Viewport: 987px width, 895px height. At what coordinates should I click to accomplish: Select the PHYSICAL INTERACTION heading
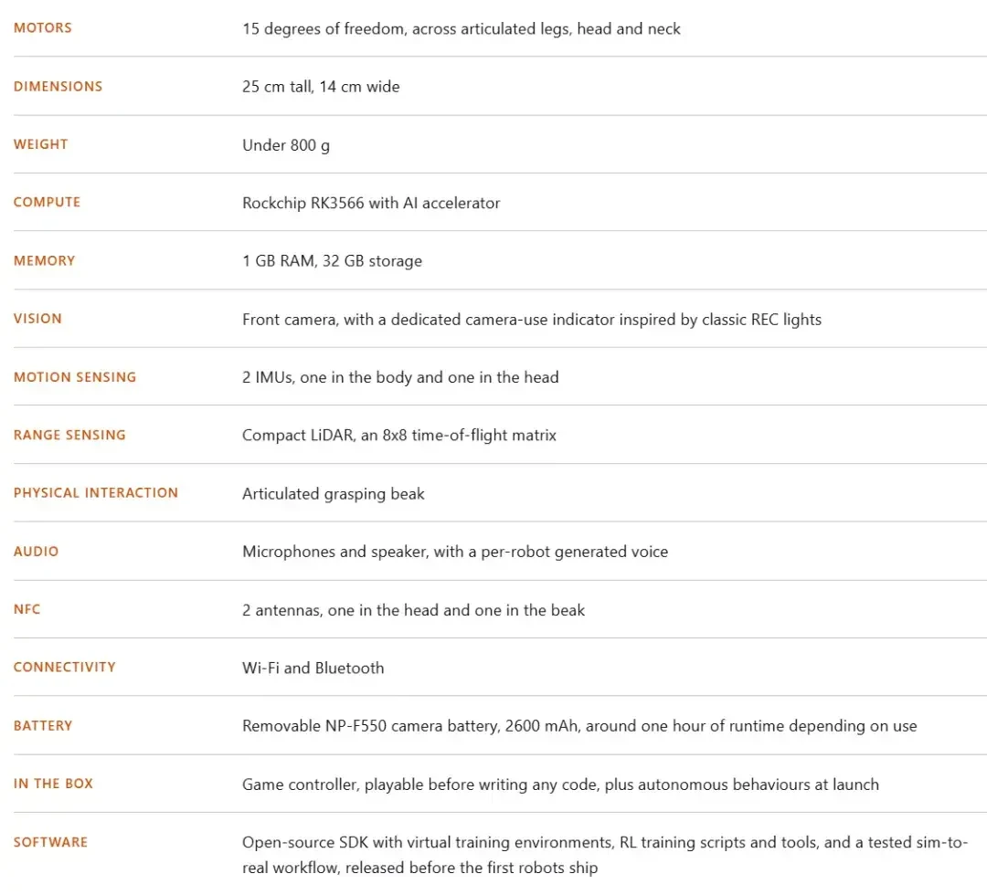tap(96, 492)
